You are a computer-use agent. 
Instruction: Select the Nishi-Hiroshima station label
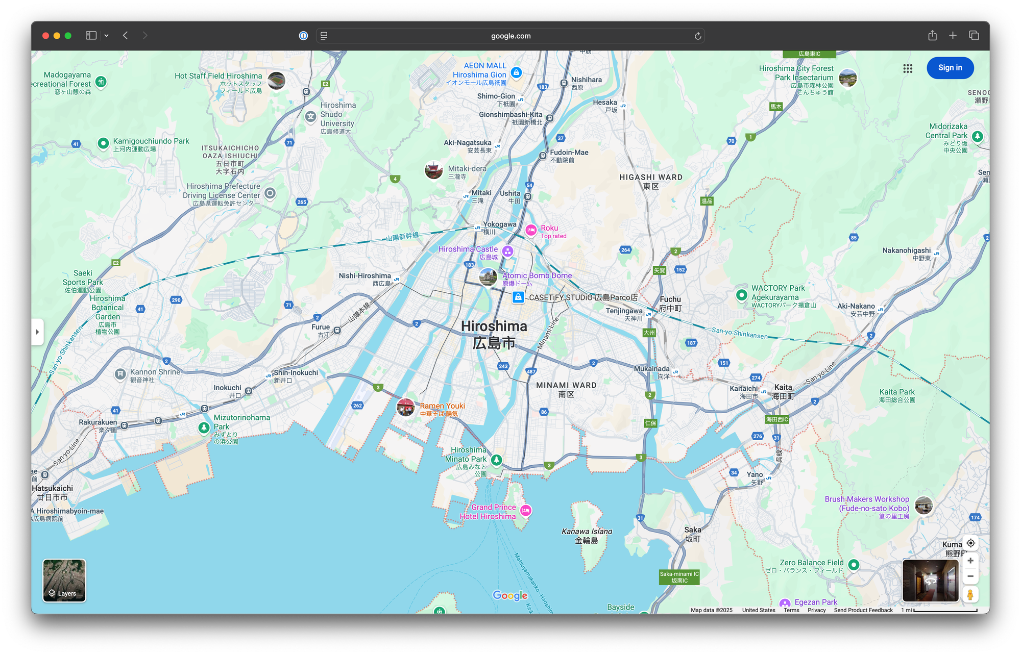[x=365, y=279]
